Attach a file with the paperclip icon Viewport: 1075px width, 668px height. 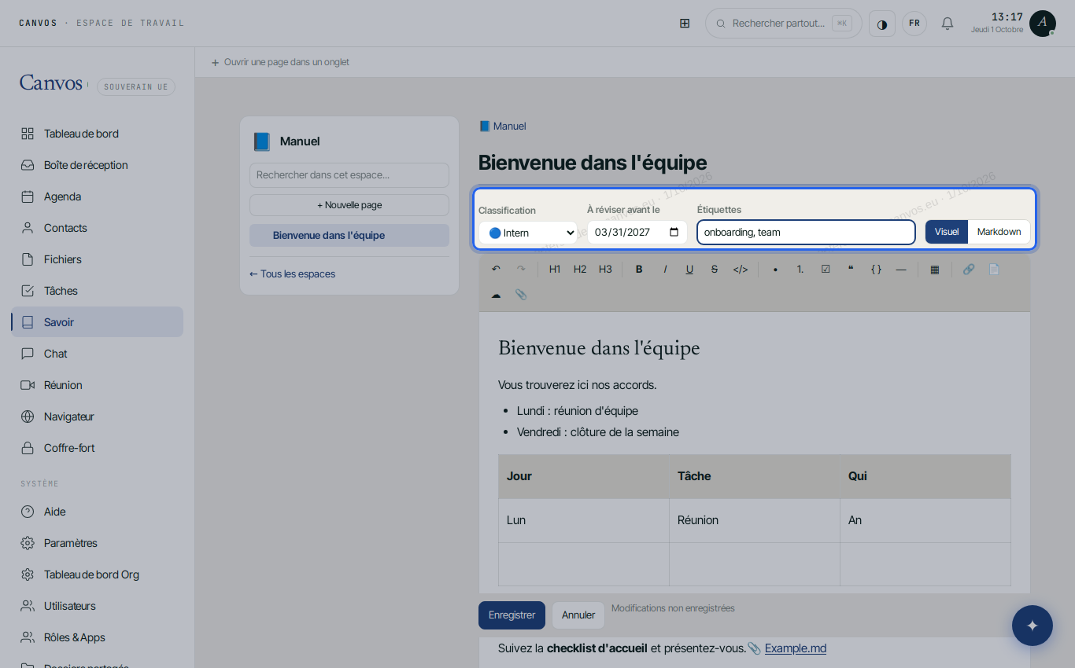click(x=521, y=295)
